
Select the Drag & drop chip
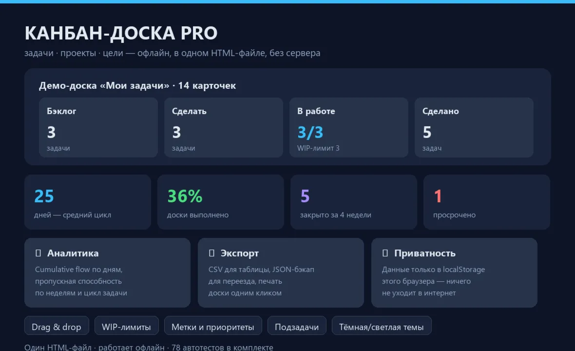(x=57, y=326)
